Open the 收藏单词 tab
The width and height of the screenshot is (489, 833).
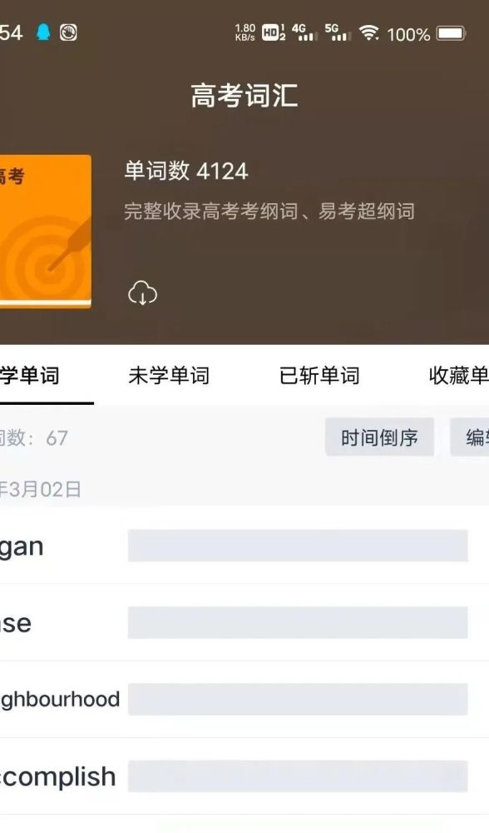(458, 376)
